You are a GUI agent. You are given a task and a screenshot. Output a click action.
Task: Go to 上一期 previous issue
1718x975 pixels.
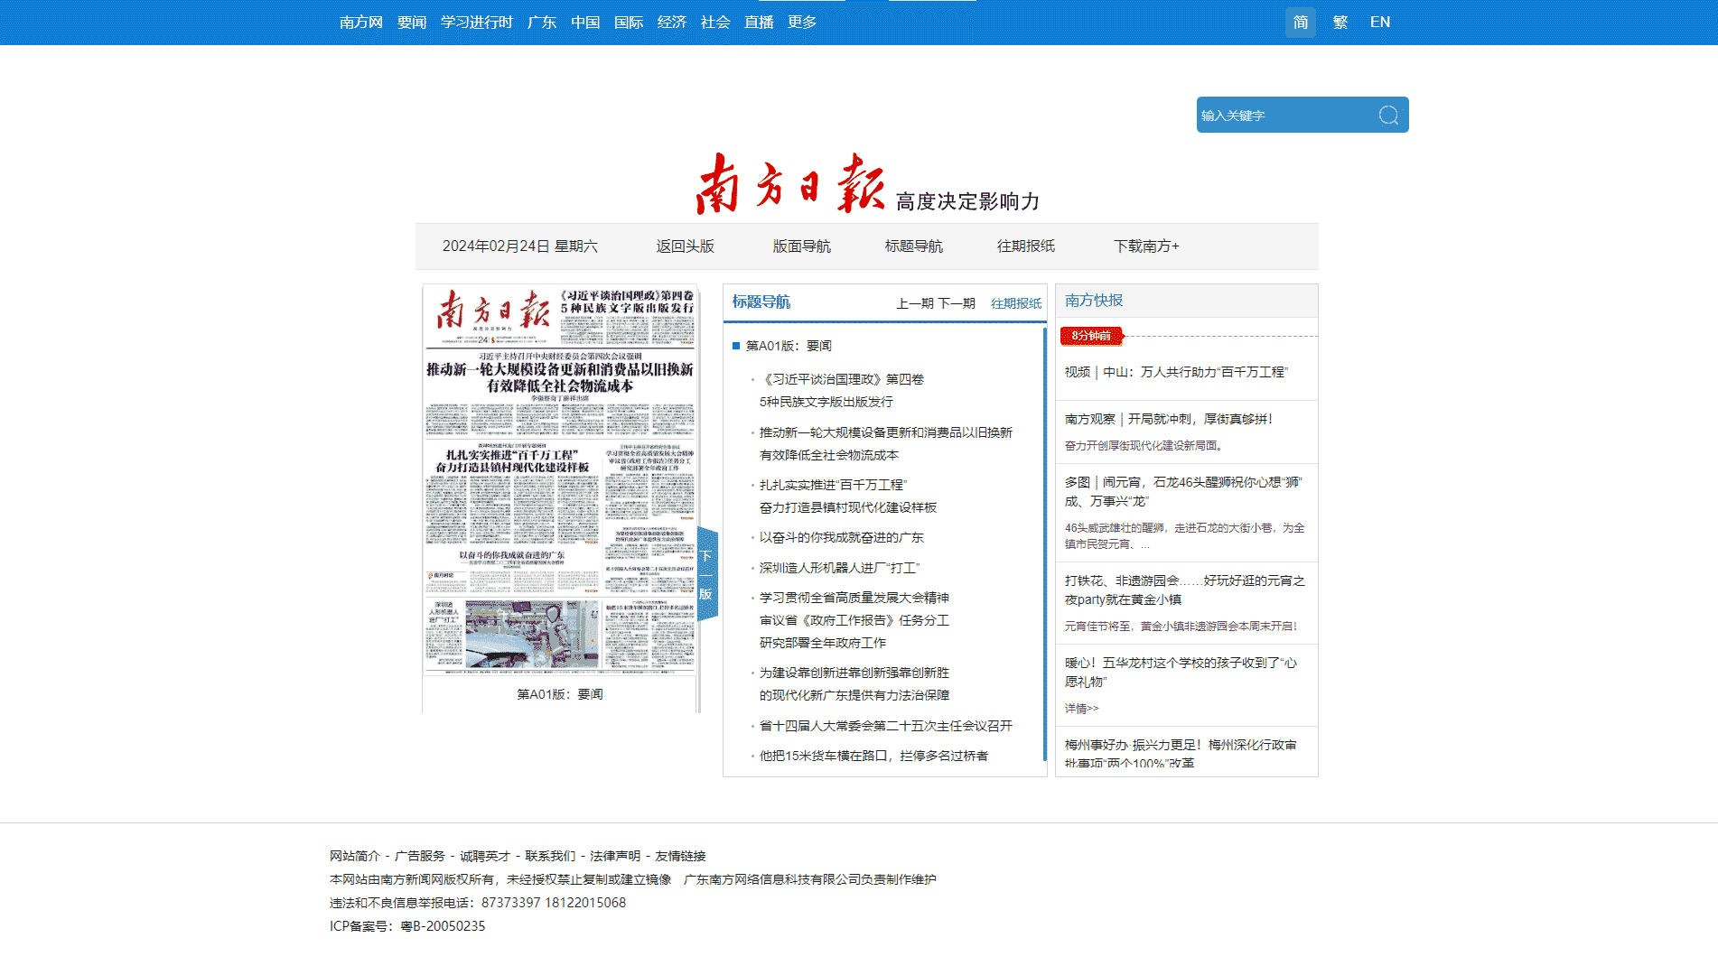click(915, 303)
